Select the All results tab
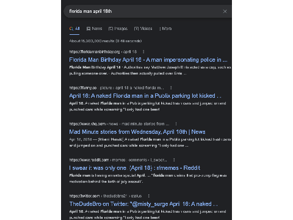293x220 pixels. (x=74, y=29)
